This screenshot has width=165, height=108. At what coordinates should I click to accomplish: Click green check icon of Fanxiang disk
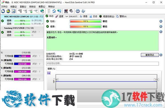(x=2, y=32)
